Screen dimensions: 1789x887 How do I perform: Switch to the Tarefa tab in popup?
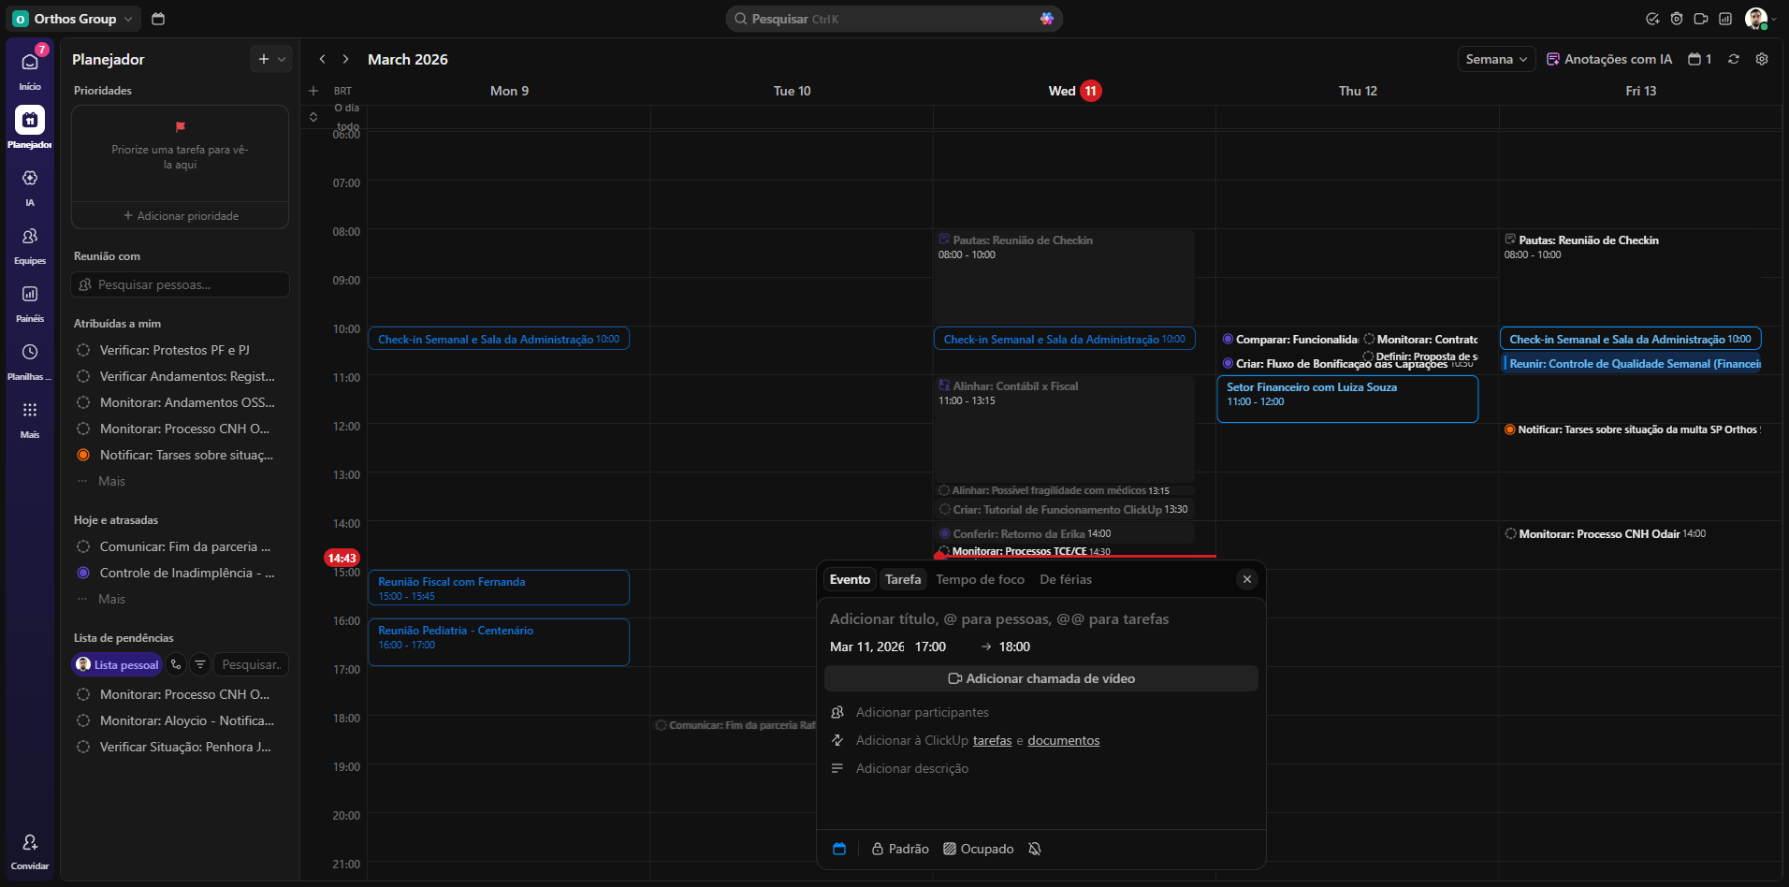(903, 579)
